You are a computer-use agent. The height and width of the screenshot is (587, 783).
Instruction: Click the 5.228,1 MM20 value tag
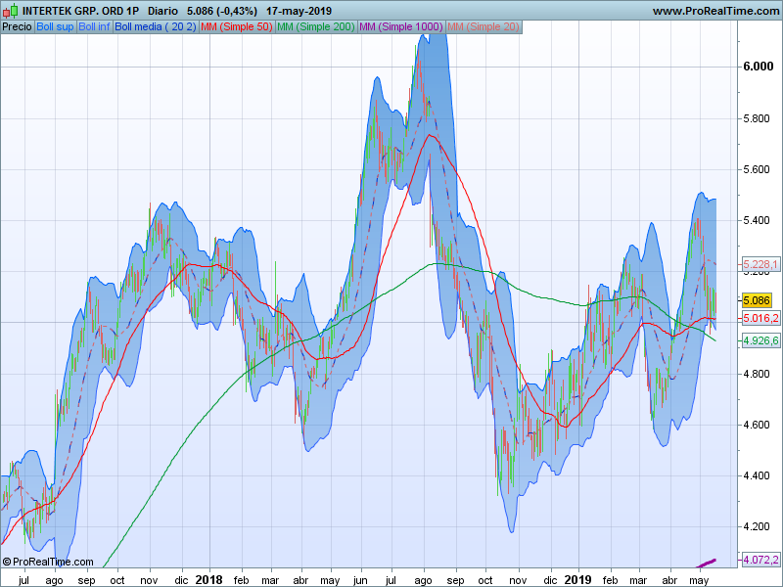coord(760,264)
